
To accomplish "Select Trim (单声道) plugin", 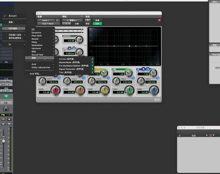I will [74, 72].
